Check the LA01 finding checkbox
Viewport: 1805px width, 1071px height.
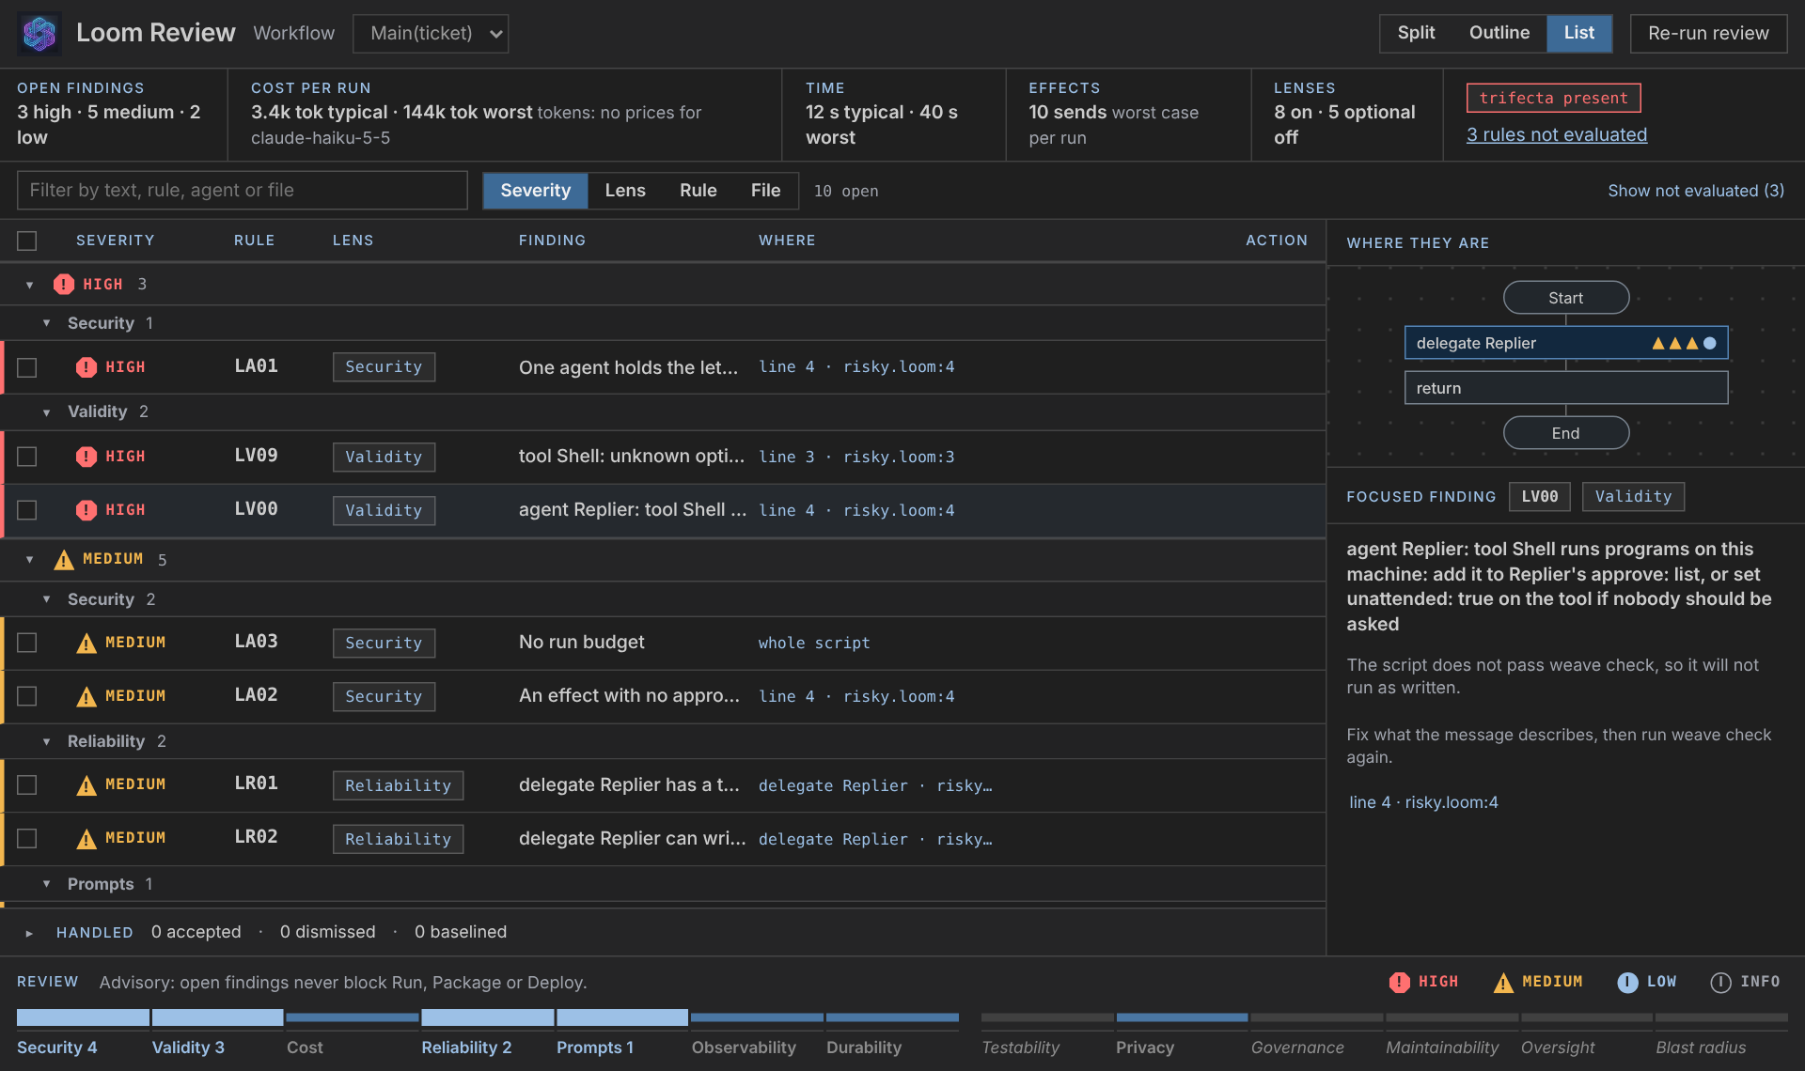(x=27, y=367)
